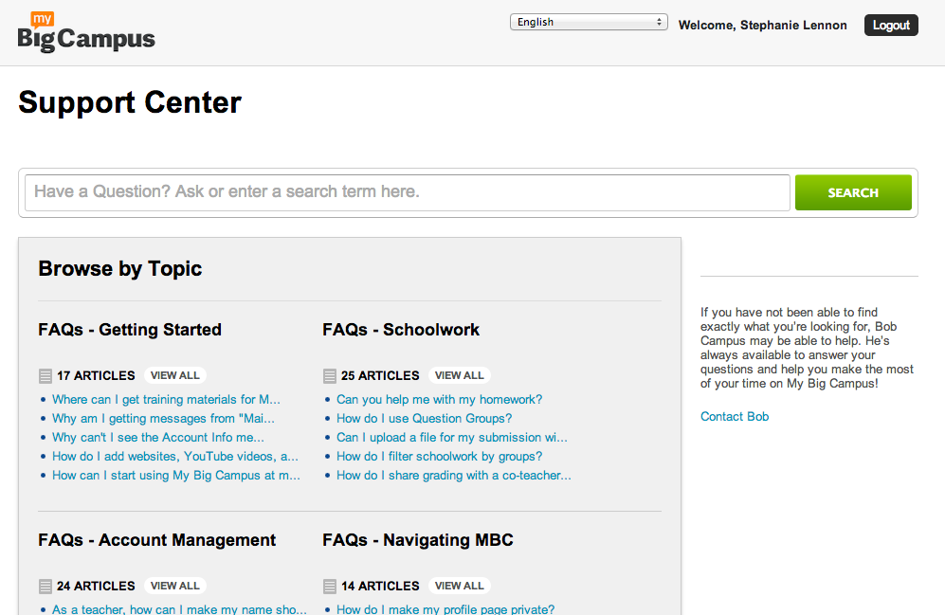
Task: Open 'How do I filter schoolwork by groups?' article
Action: [x=440, y=456]
